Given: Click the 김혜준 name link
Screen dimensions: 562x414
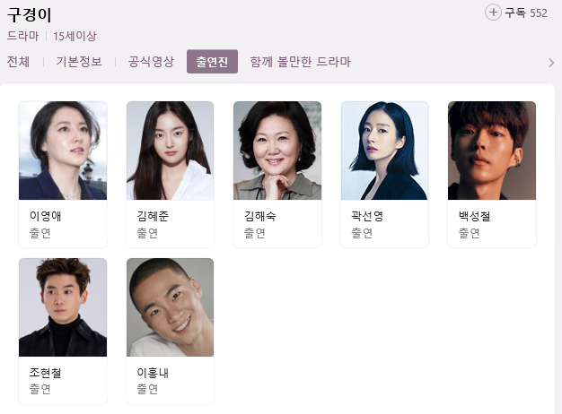Looking at the screenshot, I should point(153,216).
